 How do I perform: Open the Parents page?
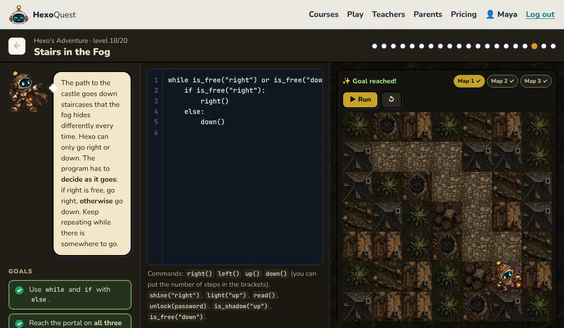pos(428,15)
